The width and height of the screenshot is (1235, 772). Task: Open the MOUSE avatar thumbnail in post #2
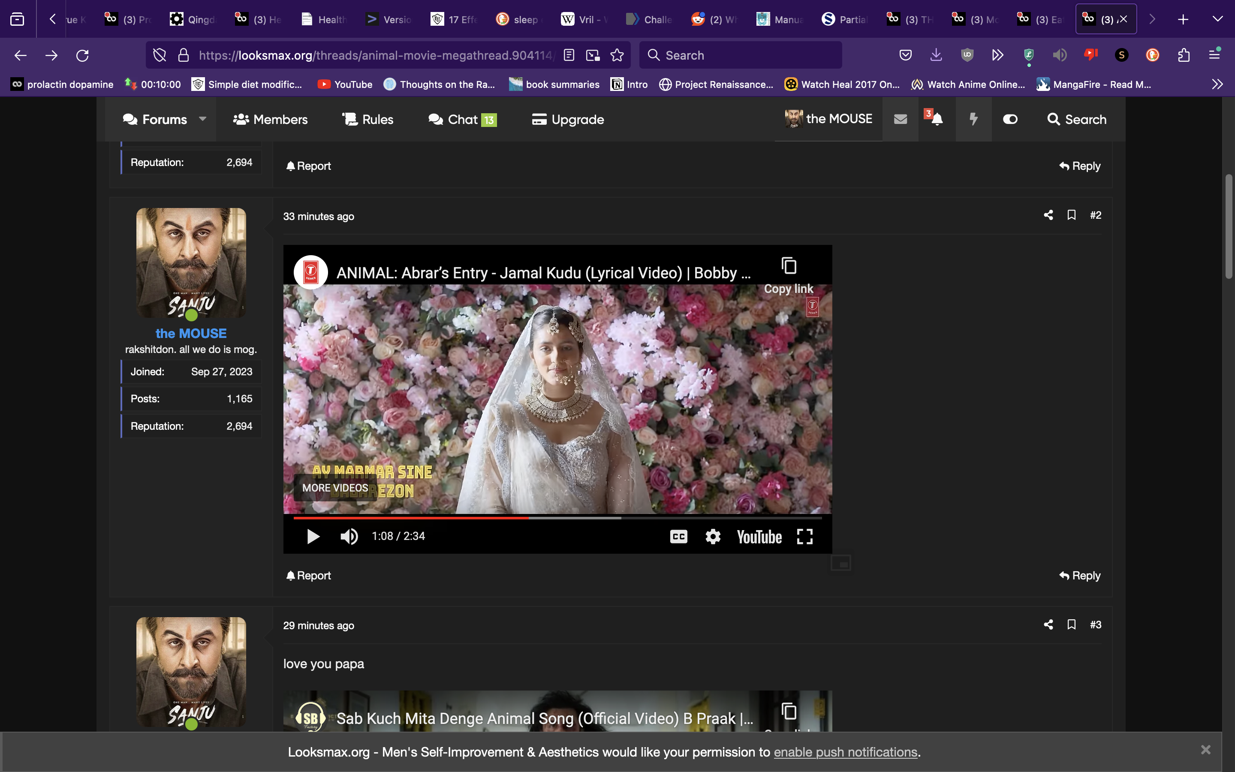pos(191,262)
